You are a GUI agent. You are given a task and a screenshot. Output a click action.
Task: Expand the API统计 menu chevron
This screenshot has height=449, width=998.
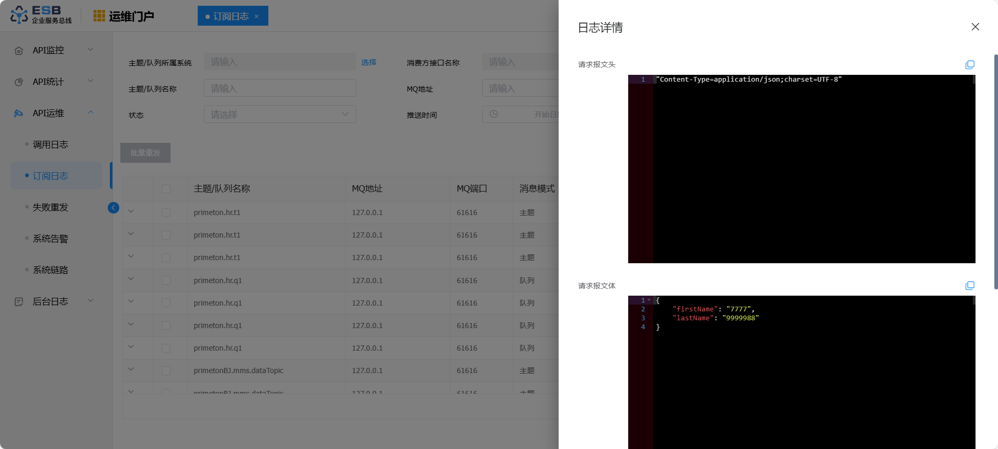[90, 81]
